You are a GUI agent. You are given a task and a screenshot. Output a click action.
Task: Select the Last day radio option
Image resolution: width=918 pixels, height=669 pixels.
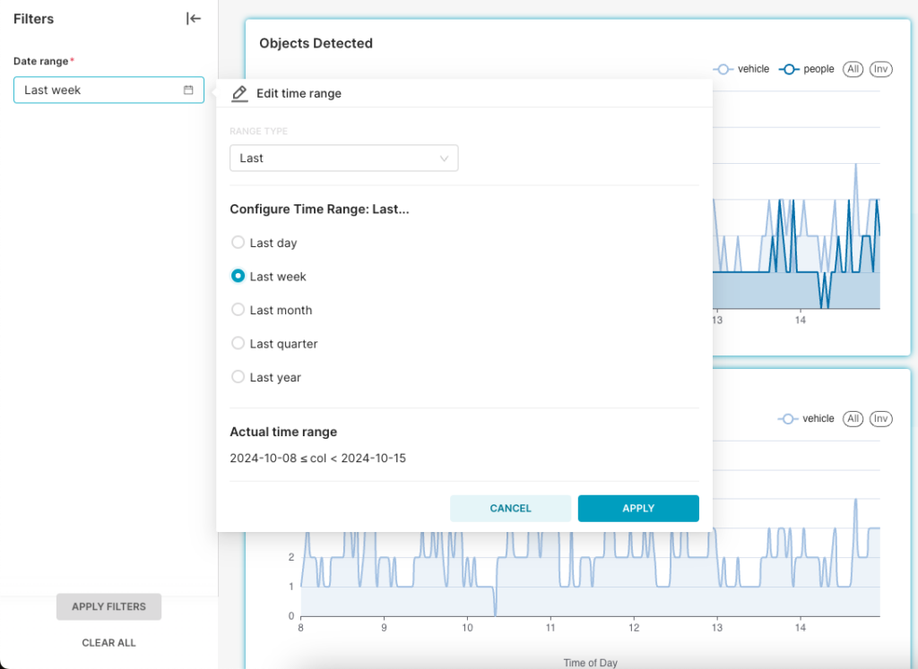tap(238, 242)
